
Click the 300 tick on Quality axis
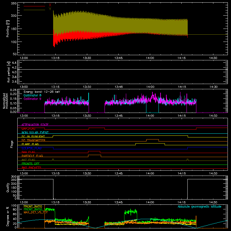pos(14,176)
